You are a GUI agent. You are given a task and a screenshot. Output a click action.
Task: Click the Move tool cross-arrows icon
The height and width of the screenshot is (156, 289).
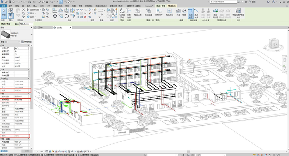click(x=55, y=16)
